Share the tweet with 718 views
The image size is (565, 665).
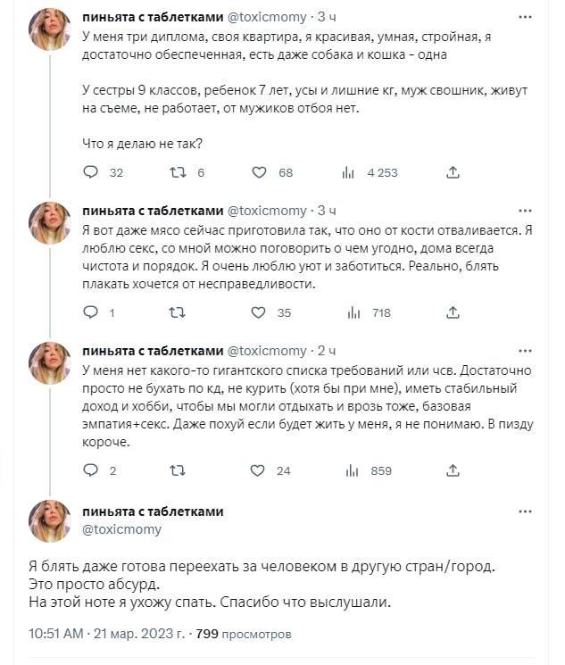[453, 312]
